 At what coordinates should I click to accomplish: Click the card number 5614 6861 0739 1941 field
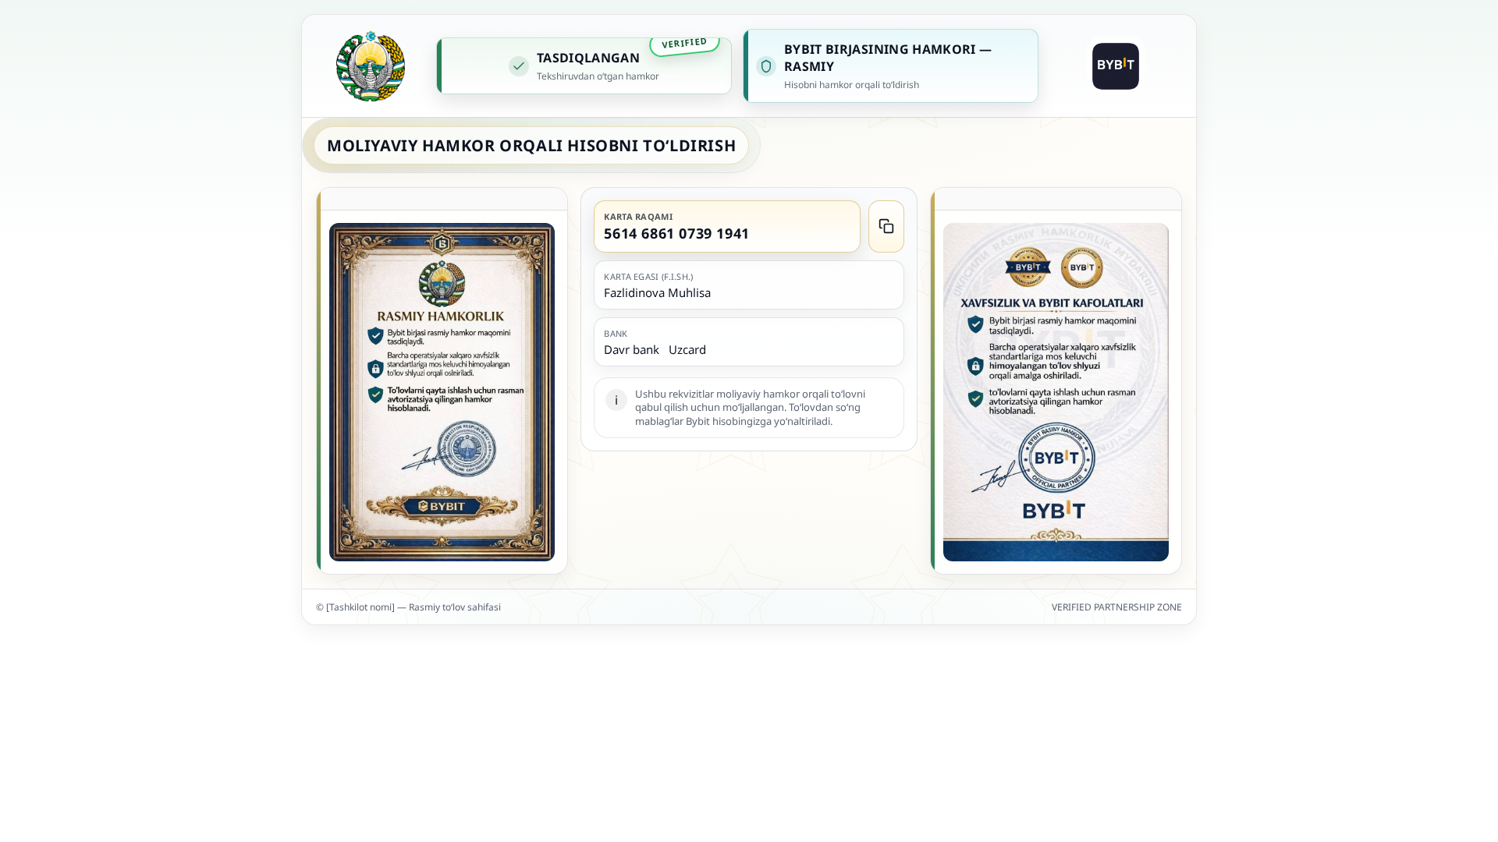(x=726, y=226)
